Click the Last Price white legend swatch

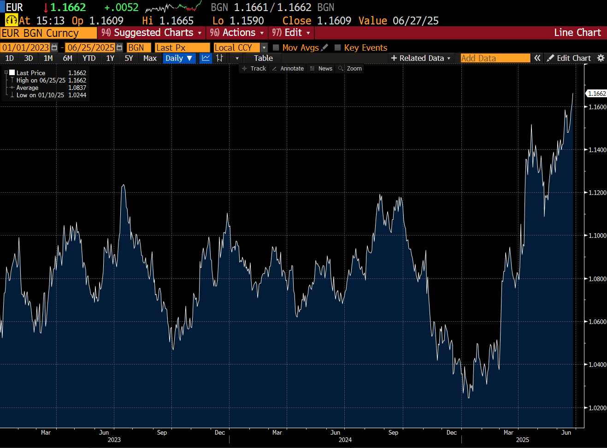12,73
